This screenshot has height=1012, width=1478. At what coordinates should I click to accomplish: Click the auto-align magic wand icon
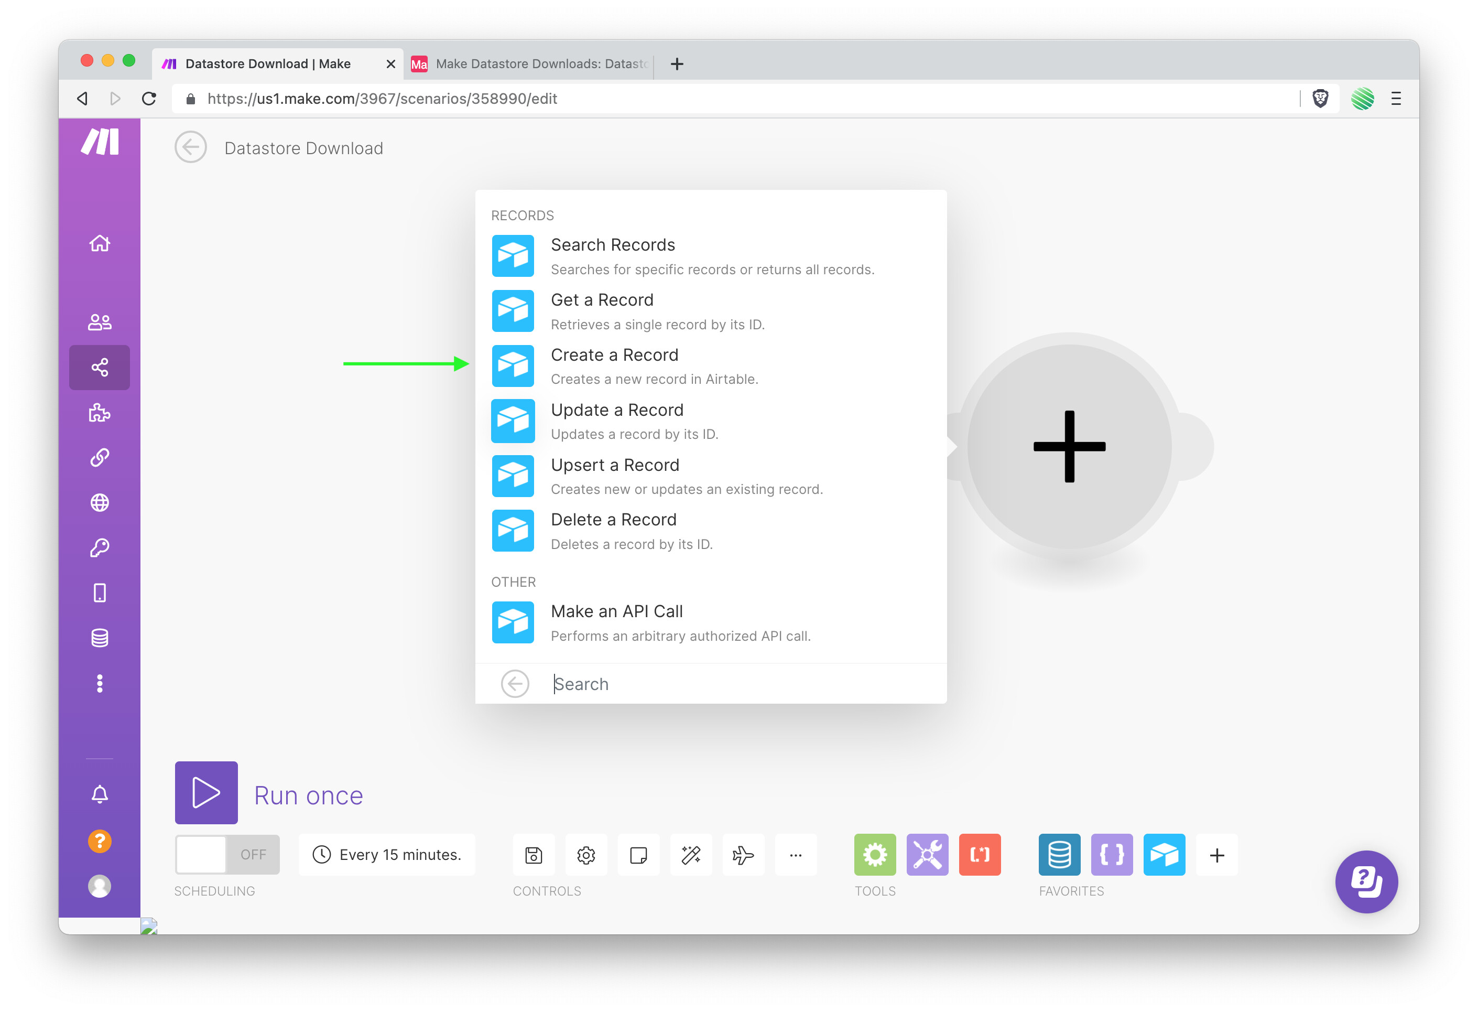691,855
